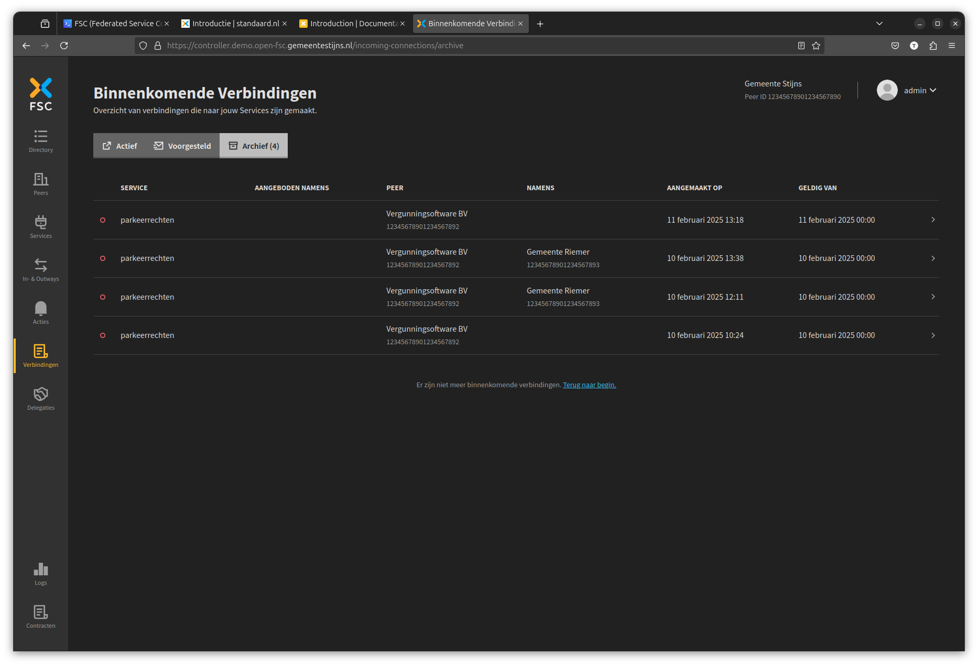
Task: Reload the page in browser
Action: click(x=64, y=46)
